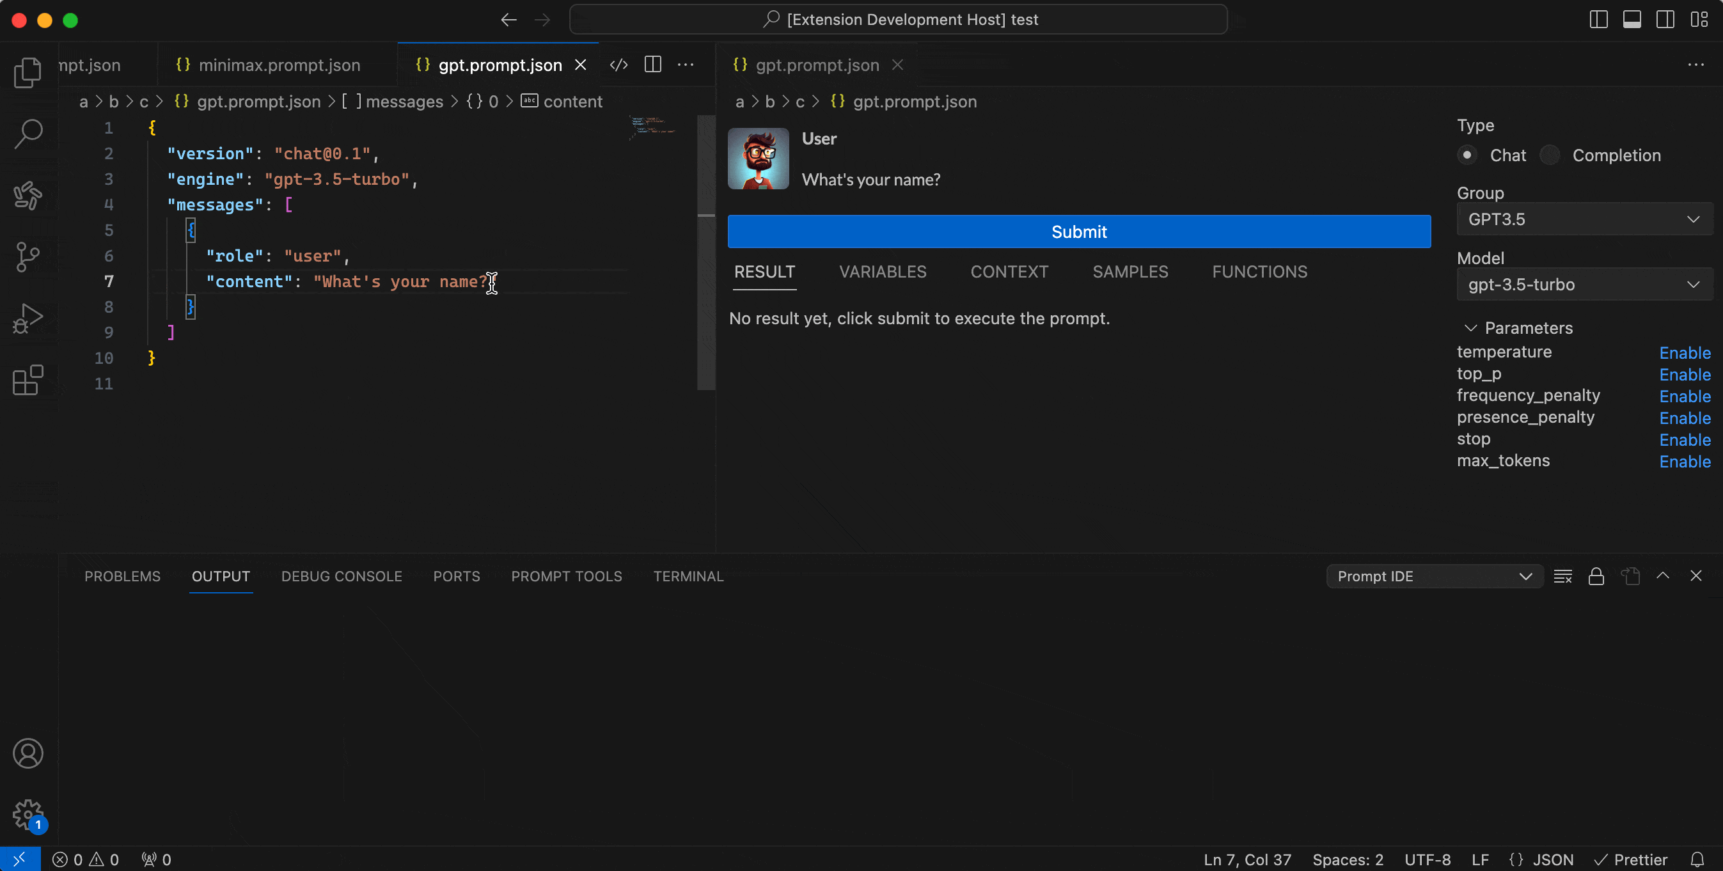Open the Explorer view in activity bar
The image size is (1723, 871).
(x=28, y=72)
